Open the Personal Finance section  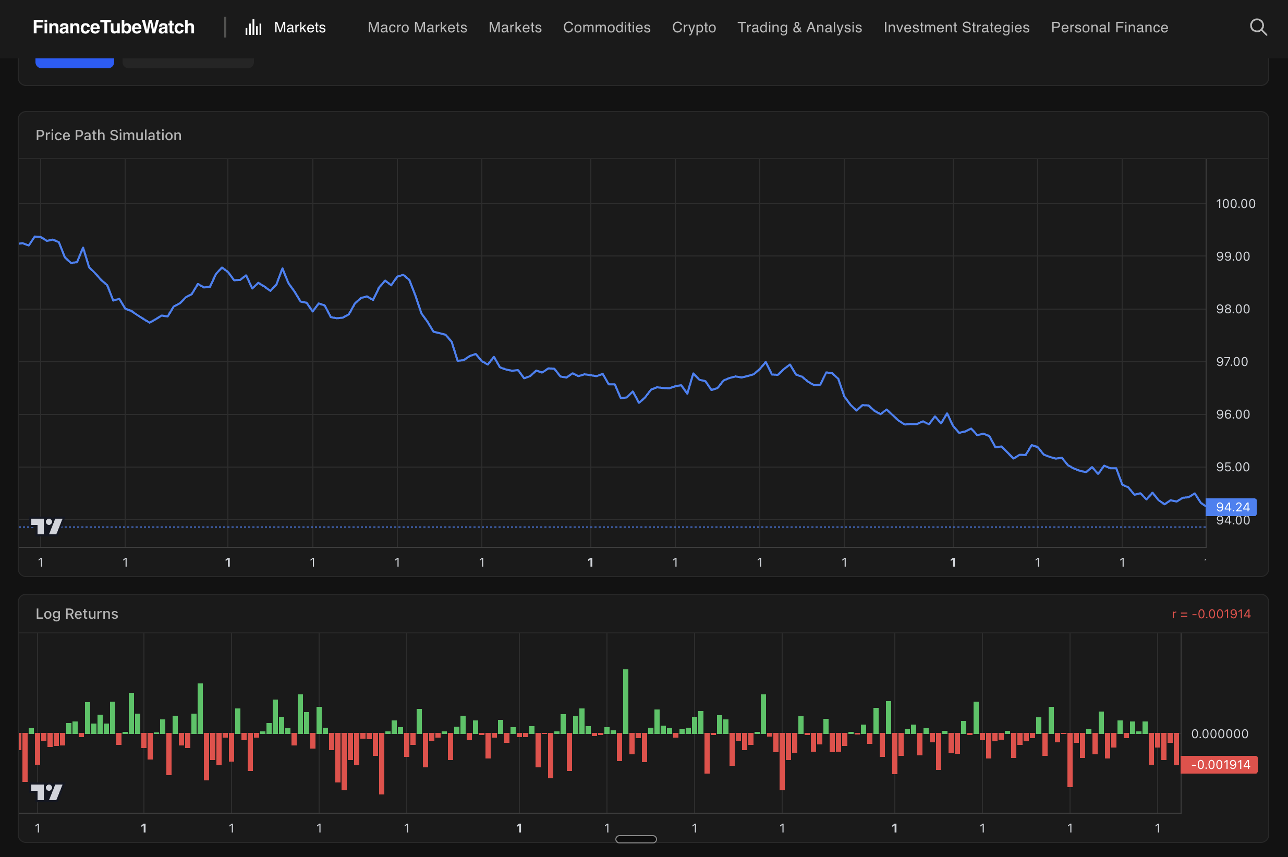[x=1110, y=27]
